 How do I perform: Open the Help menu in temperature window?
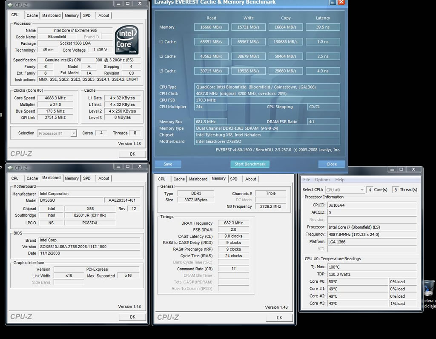tap(339, 180)
